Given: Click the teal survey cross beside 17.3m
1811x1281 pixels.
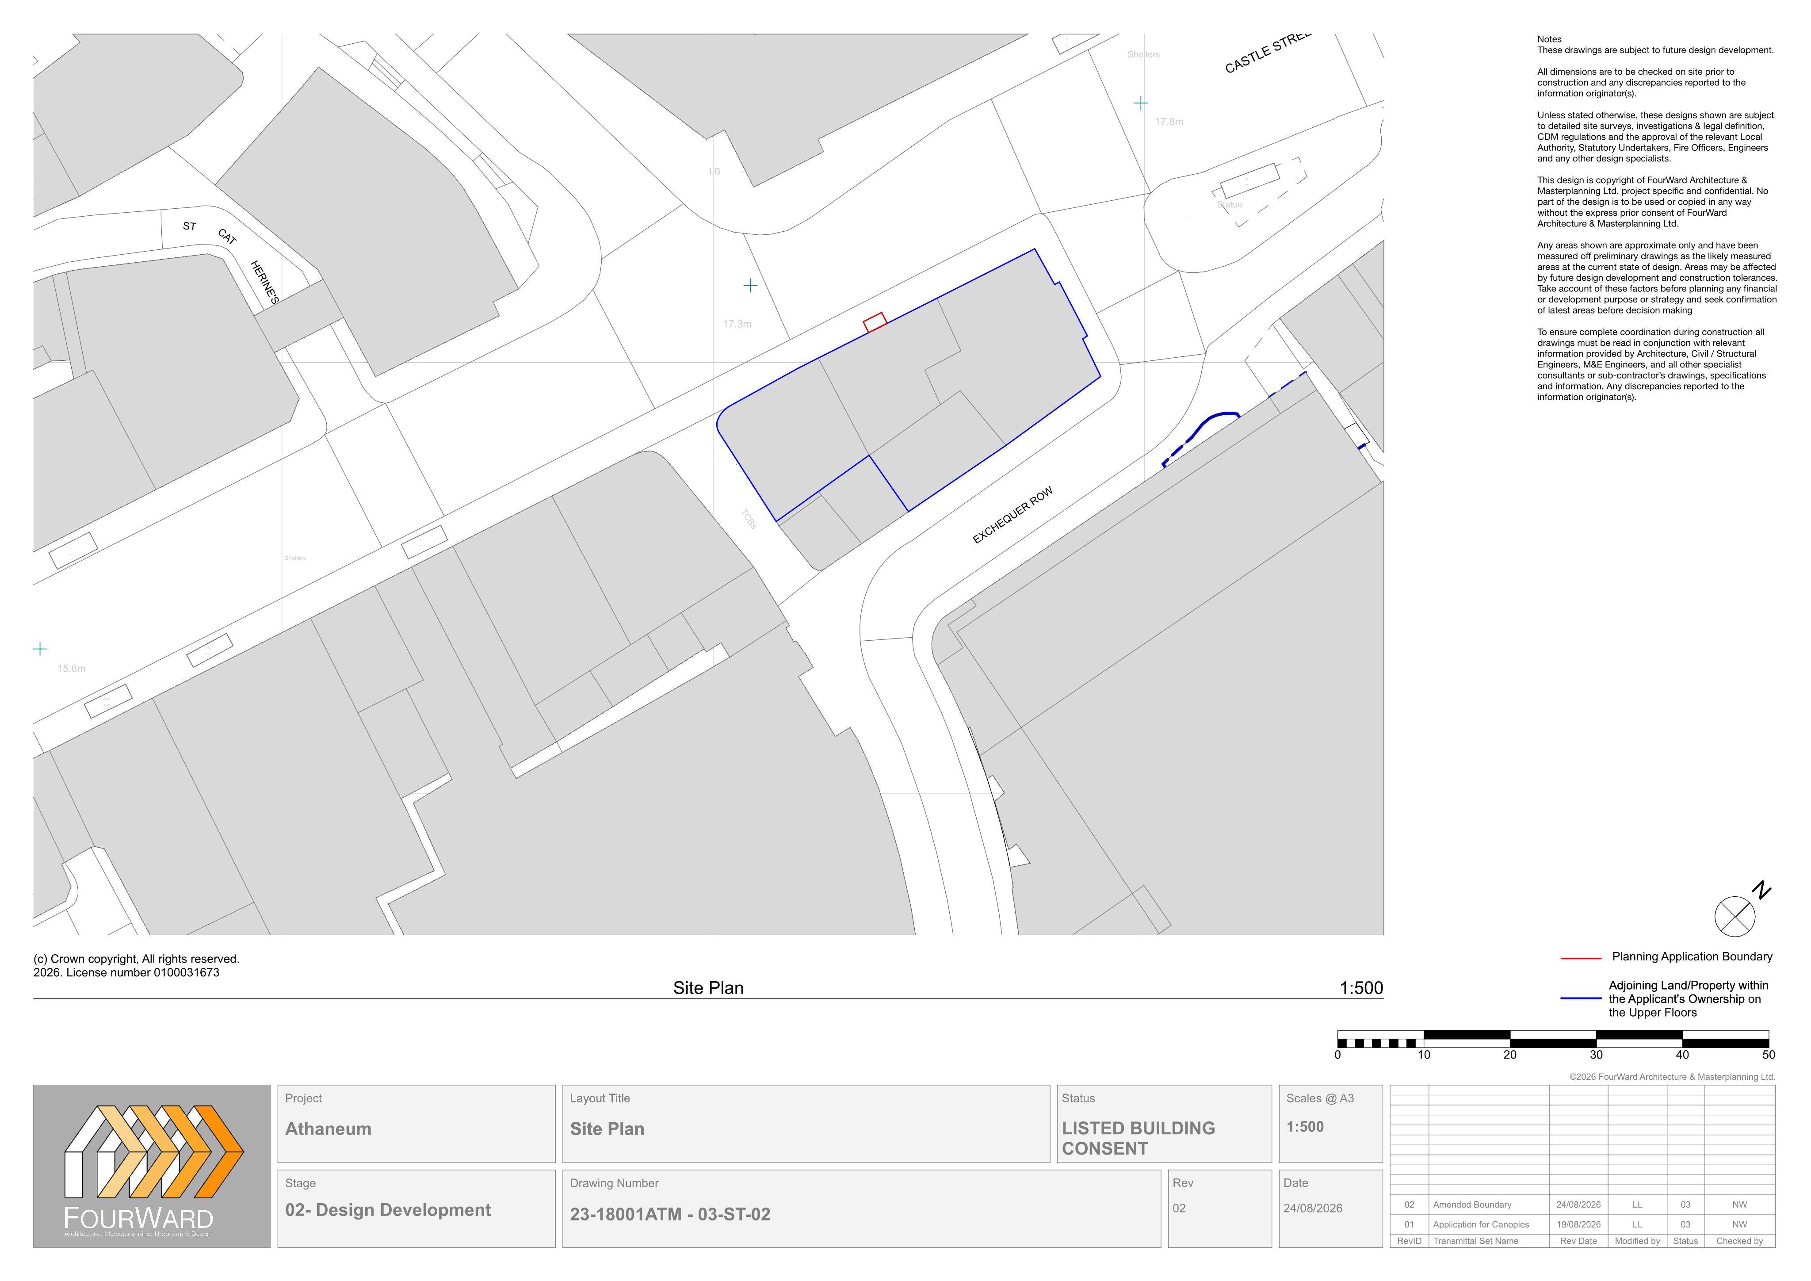Looking at the screenshot, I should [x=750, y=286].
